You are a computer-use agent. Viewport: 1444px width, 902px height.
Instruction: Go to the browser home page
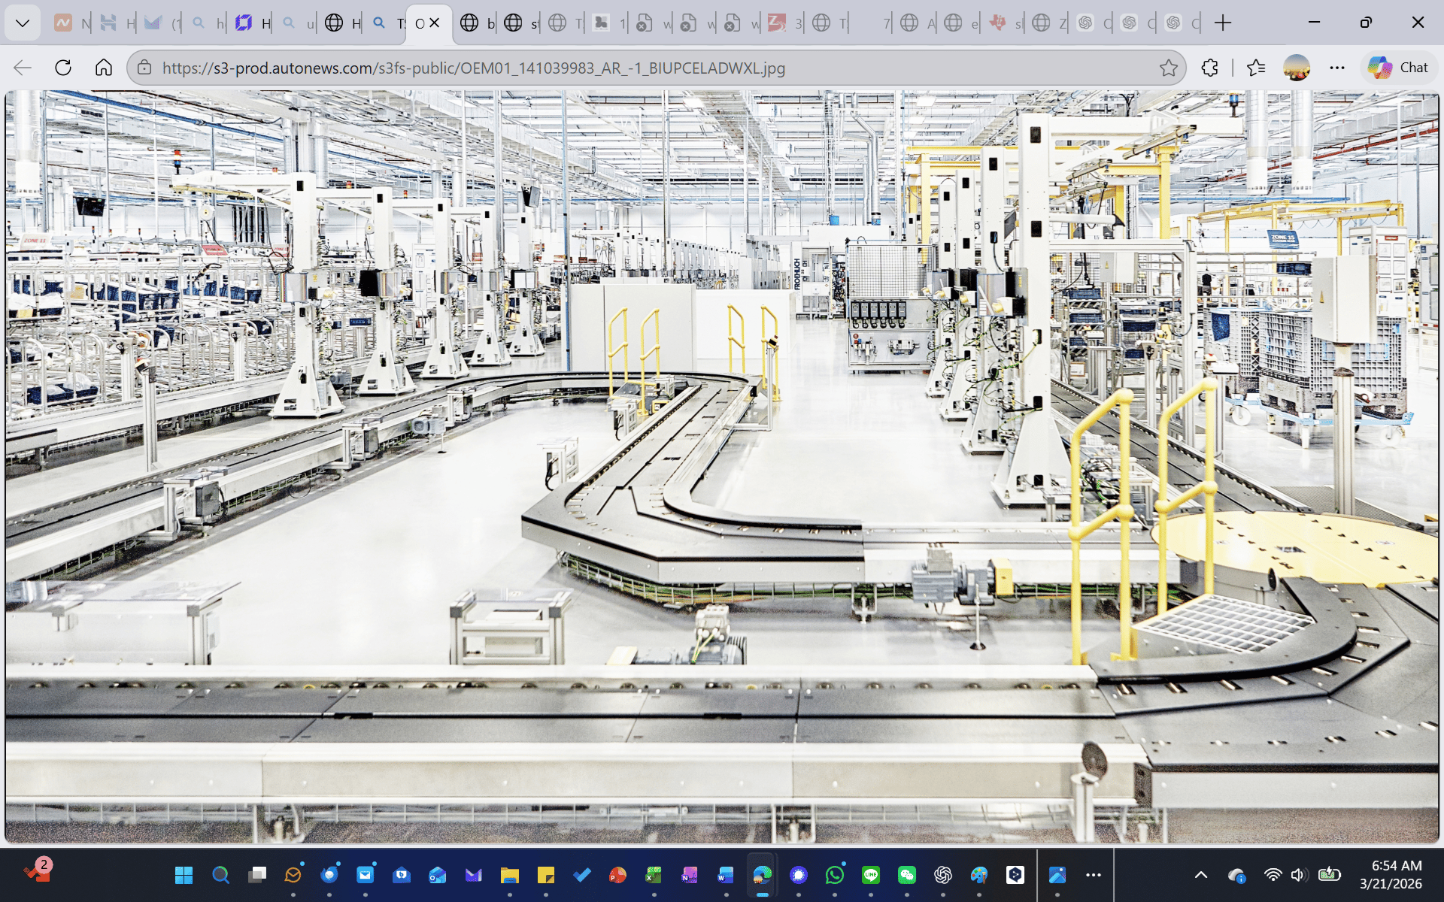pos(104,68)
